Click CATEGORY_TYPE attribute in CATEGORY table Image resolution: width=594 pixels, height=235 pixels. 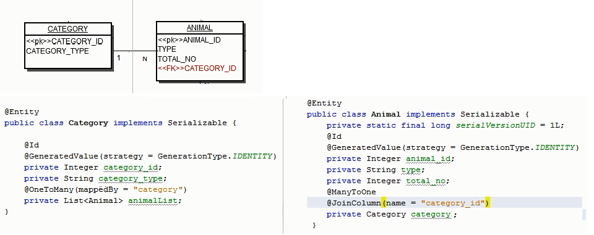(58, 51)
